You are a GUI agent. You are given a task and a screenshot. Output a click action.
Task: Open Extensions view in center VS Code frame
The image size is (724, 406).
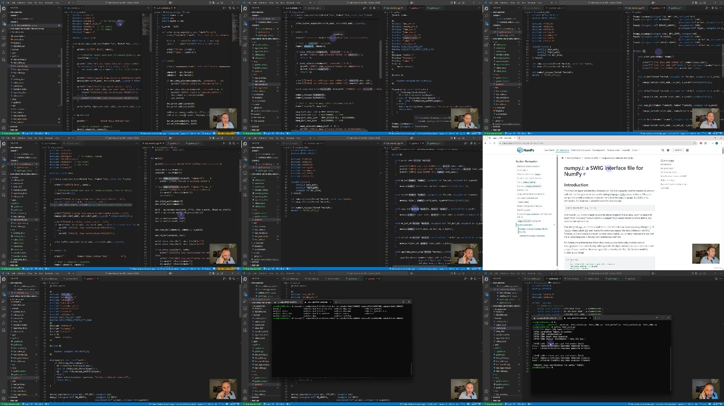(245, 181)
